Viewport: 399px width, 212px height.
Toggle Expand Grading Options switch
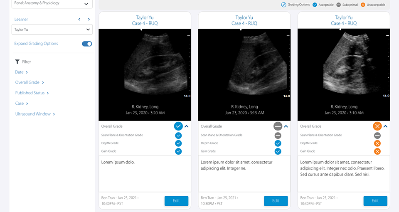[87, 44]
